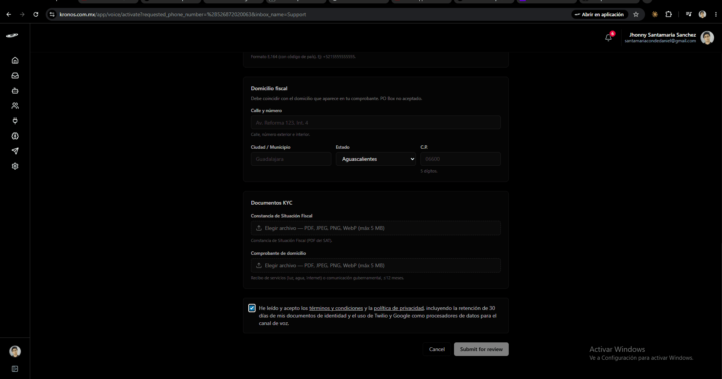Open the bot agents icon in sidebar
Screen dimensions: 722x379
coord(15,91)
